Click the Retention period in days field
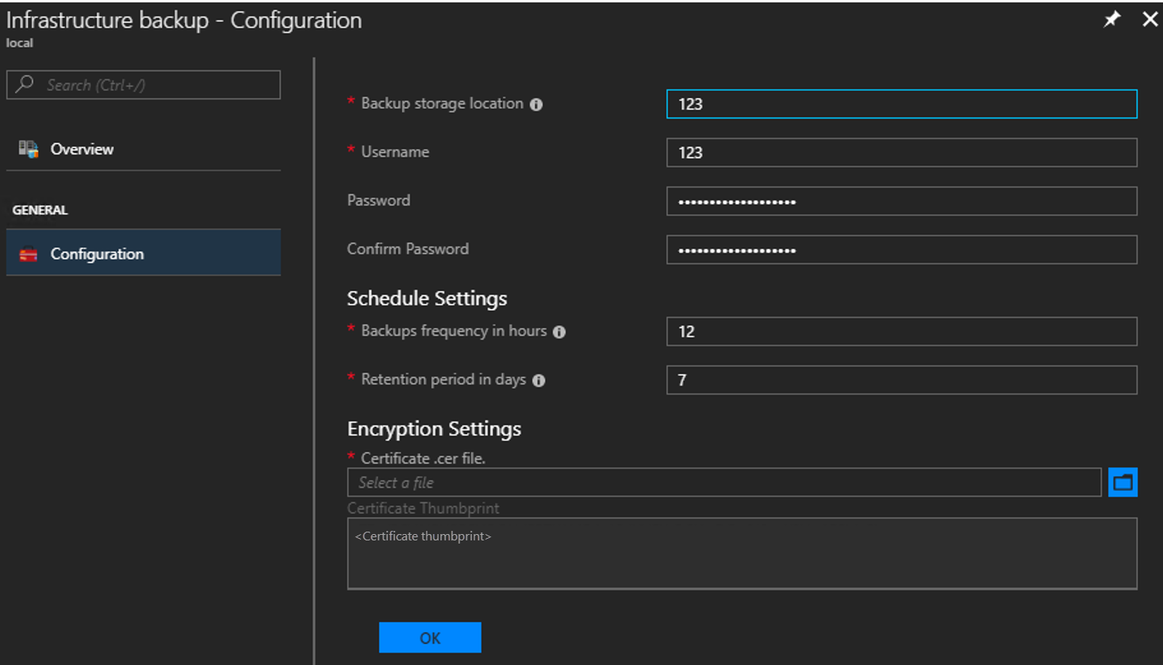Image resolution: width=1163 pixels, height=665 pixels. point(900,380)
